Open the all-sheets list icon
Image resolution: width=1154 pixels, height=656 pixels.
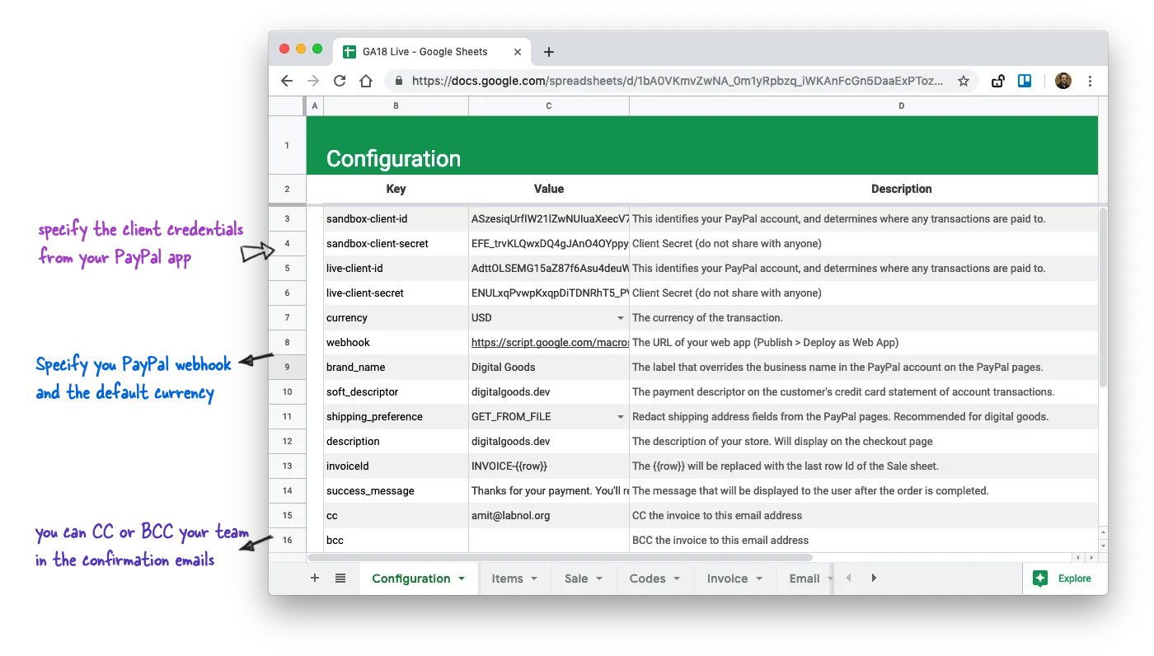(340, 578)
